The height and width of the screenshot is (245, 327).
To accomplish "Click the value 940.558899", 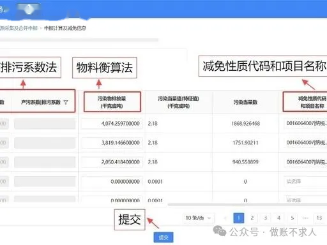I will click(x=245, y=162).
